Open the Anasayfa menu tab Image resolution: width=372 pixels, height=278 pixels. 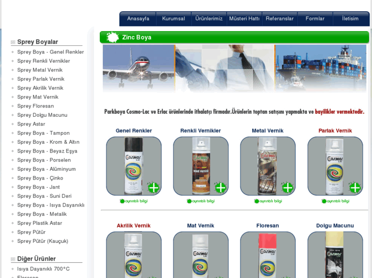click(138, 19)
